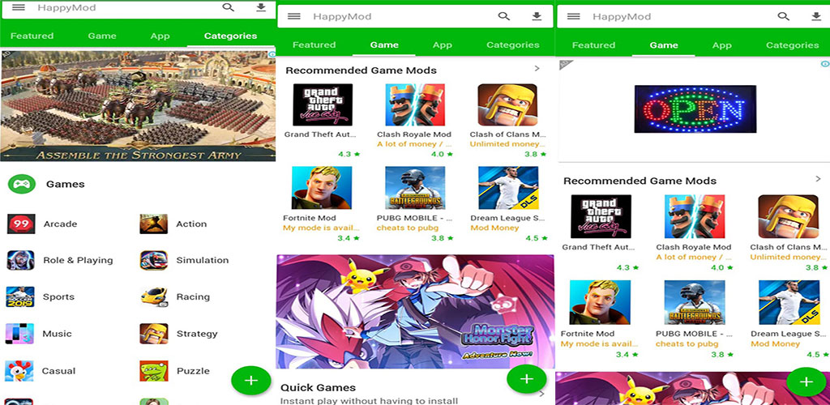Viewport: 830px width, 405px height.
Task: Open the Simulation category icon
Action: [x=153, y=261]
